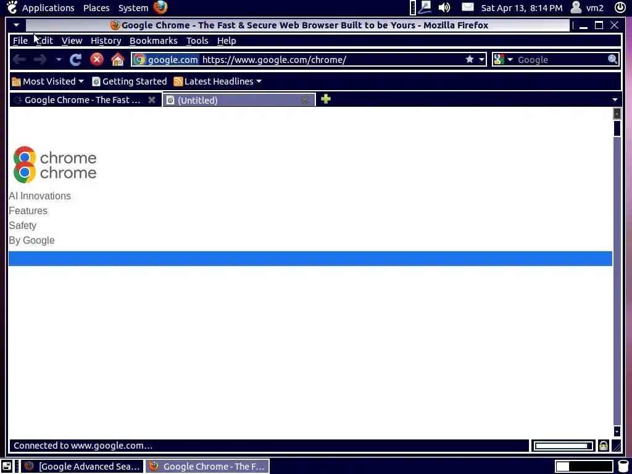This screenshot has width=632, height=474.
Task: Click the vm2 user indicator
Action: [588, 7]
